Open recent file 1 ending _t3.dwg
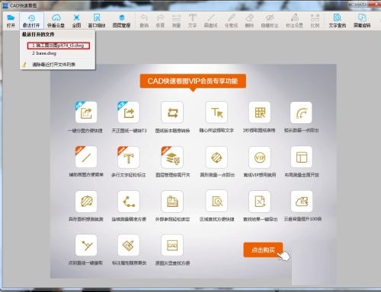381x292 pixels. point(59,46)
